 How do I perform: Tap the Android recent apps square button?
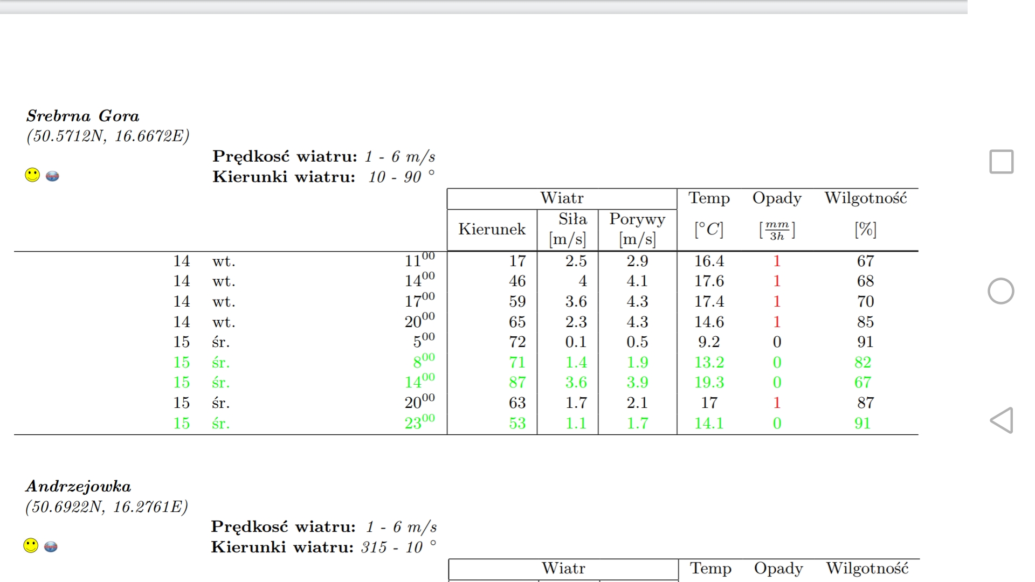pyautogui.click(x=1001, y=162)
